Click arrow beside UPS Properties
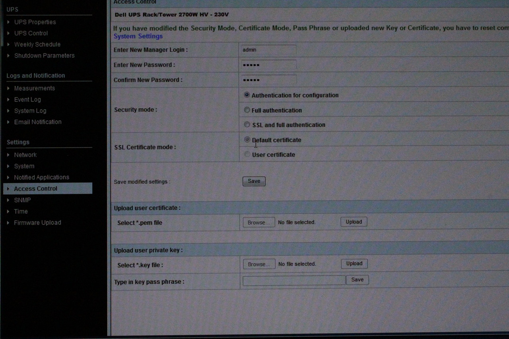 (x=8, y=22)
